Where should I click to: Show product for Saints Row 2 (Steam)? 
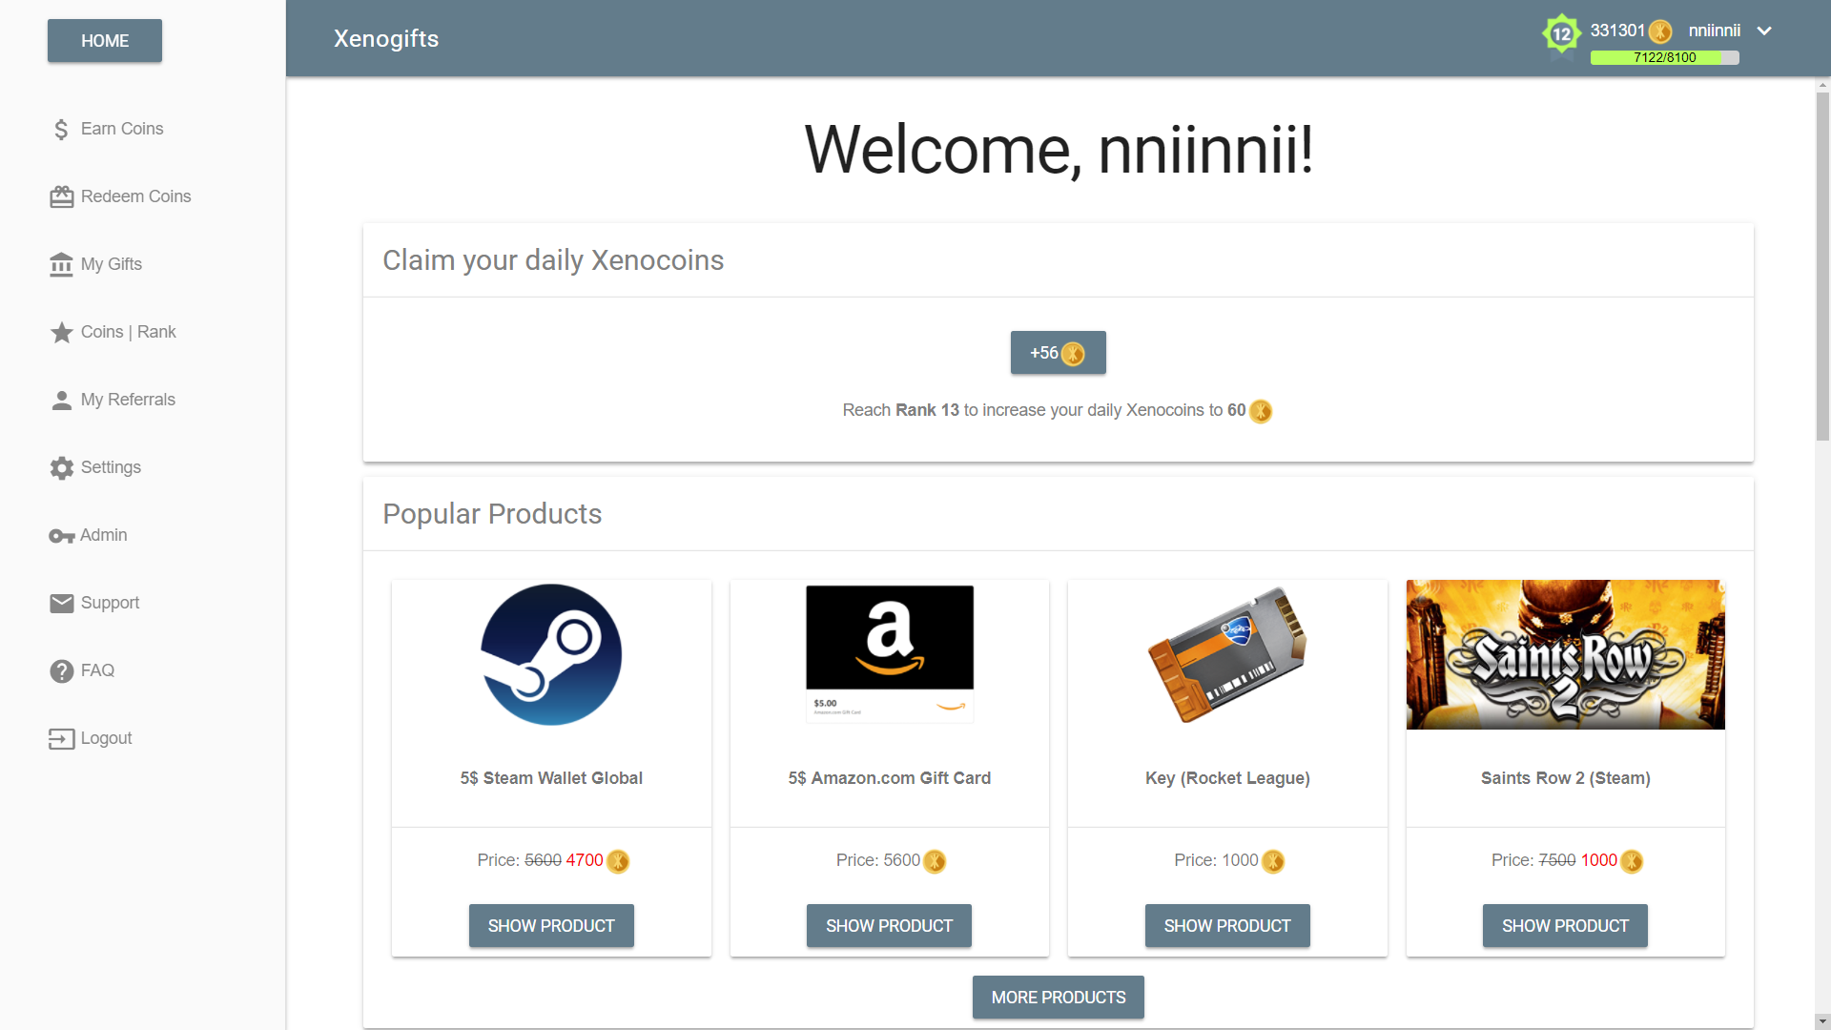point(1565,926)
